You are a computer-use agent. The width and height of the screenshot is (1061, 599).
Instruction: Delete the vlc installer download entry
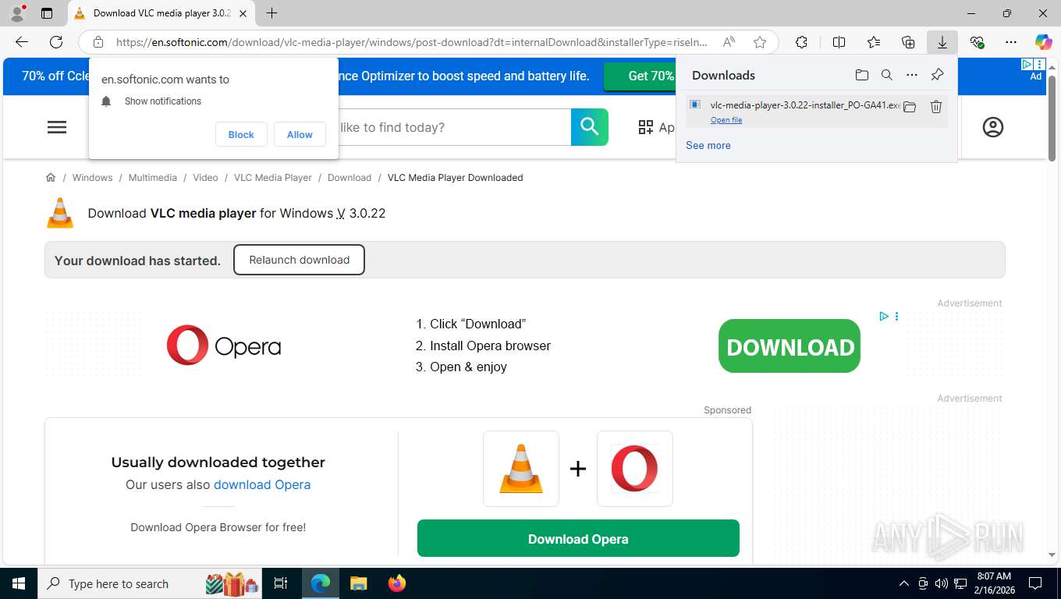pyautogui.click(x=936, y=107)
